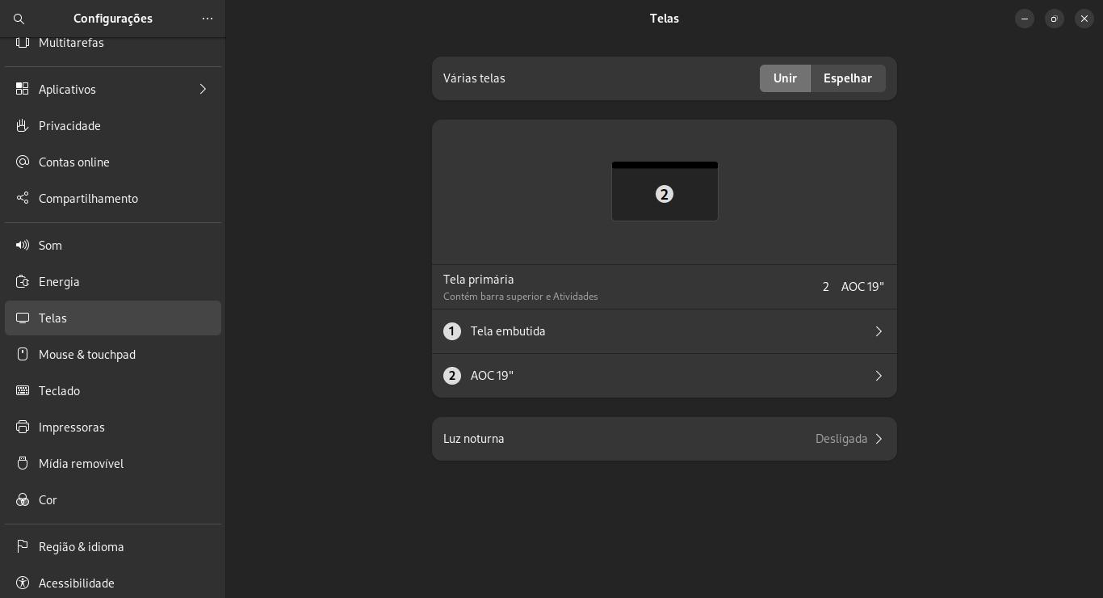The image size is (1103, 598).
Task: Open Acessibilidade panel label
Action: [77, 583]
